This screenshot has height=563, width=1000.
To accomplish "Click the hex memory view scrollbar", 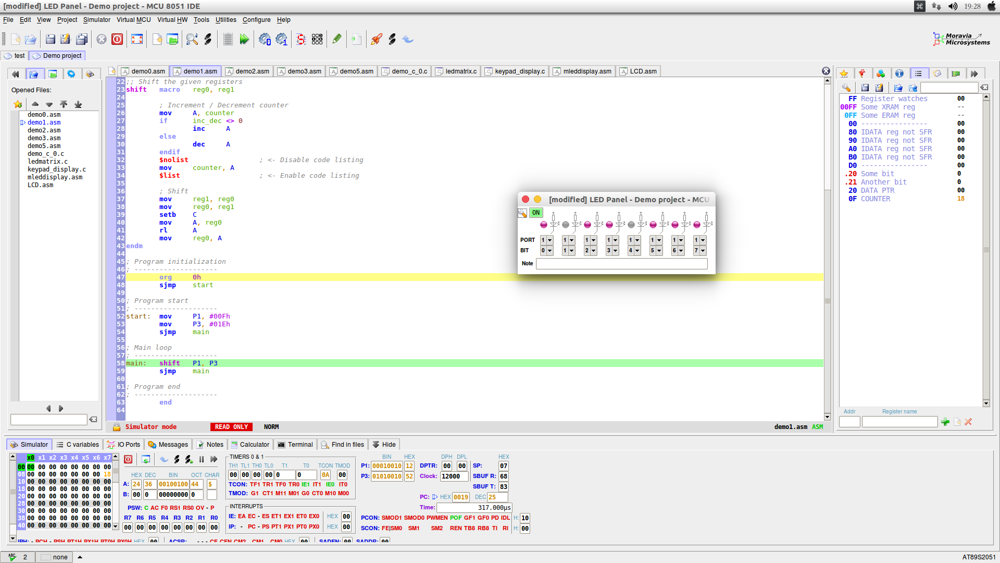I will (x=116, y=492).
